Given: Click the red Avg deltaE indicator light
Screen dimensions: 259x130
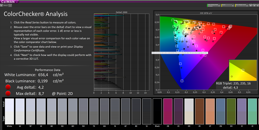Looking at the screenshot, I should [8, 87].
